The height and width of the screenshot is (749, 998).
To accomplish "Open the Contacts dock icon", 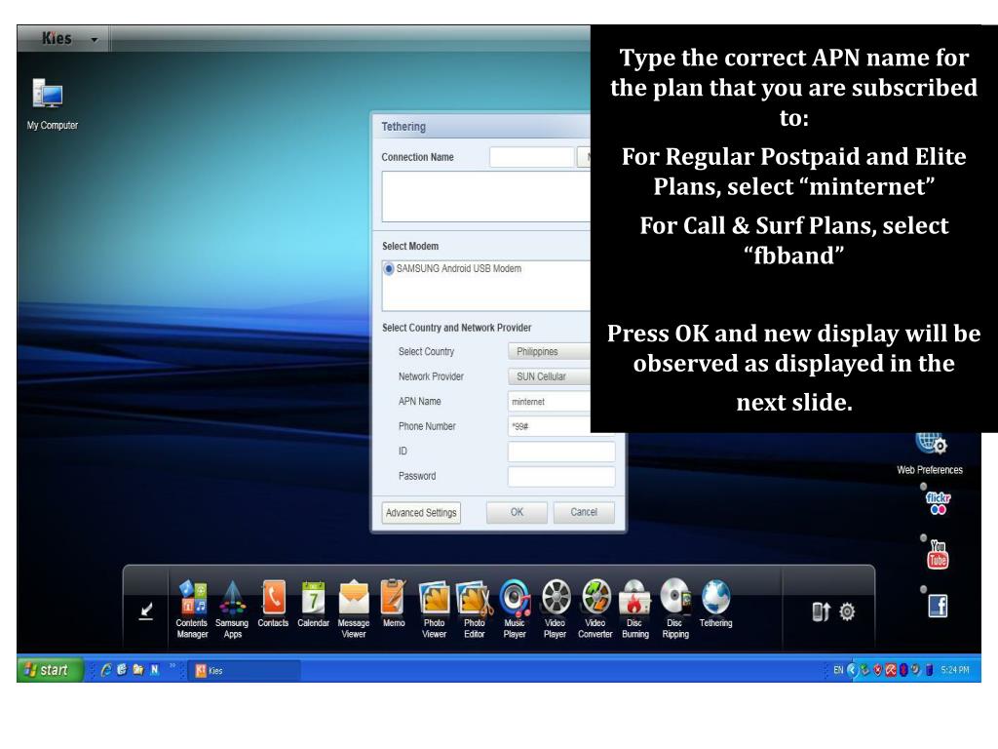I will coord(273,603).
